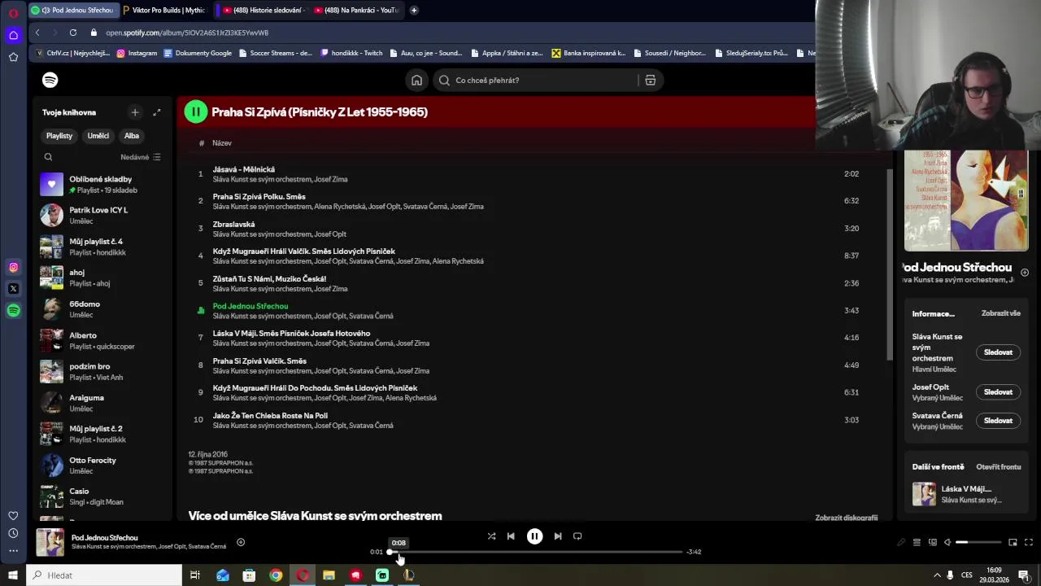
Task: Pause the album with the green button
Action: tap(195, 112)
